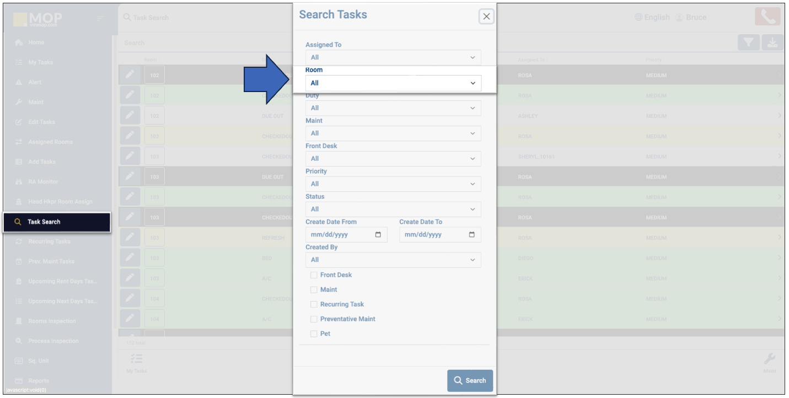This screenshot has height=398, width=789.
Task: Close the Search Tasks dialog
Action: pos(486,17)
